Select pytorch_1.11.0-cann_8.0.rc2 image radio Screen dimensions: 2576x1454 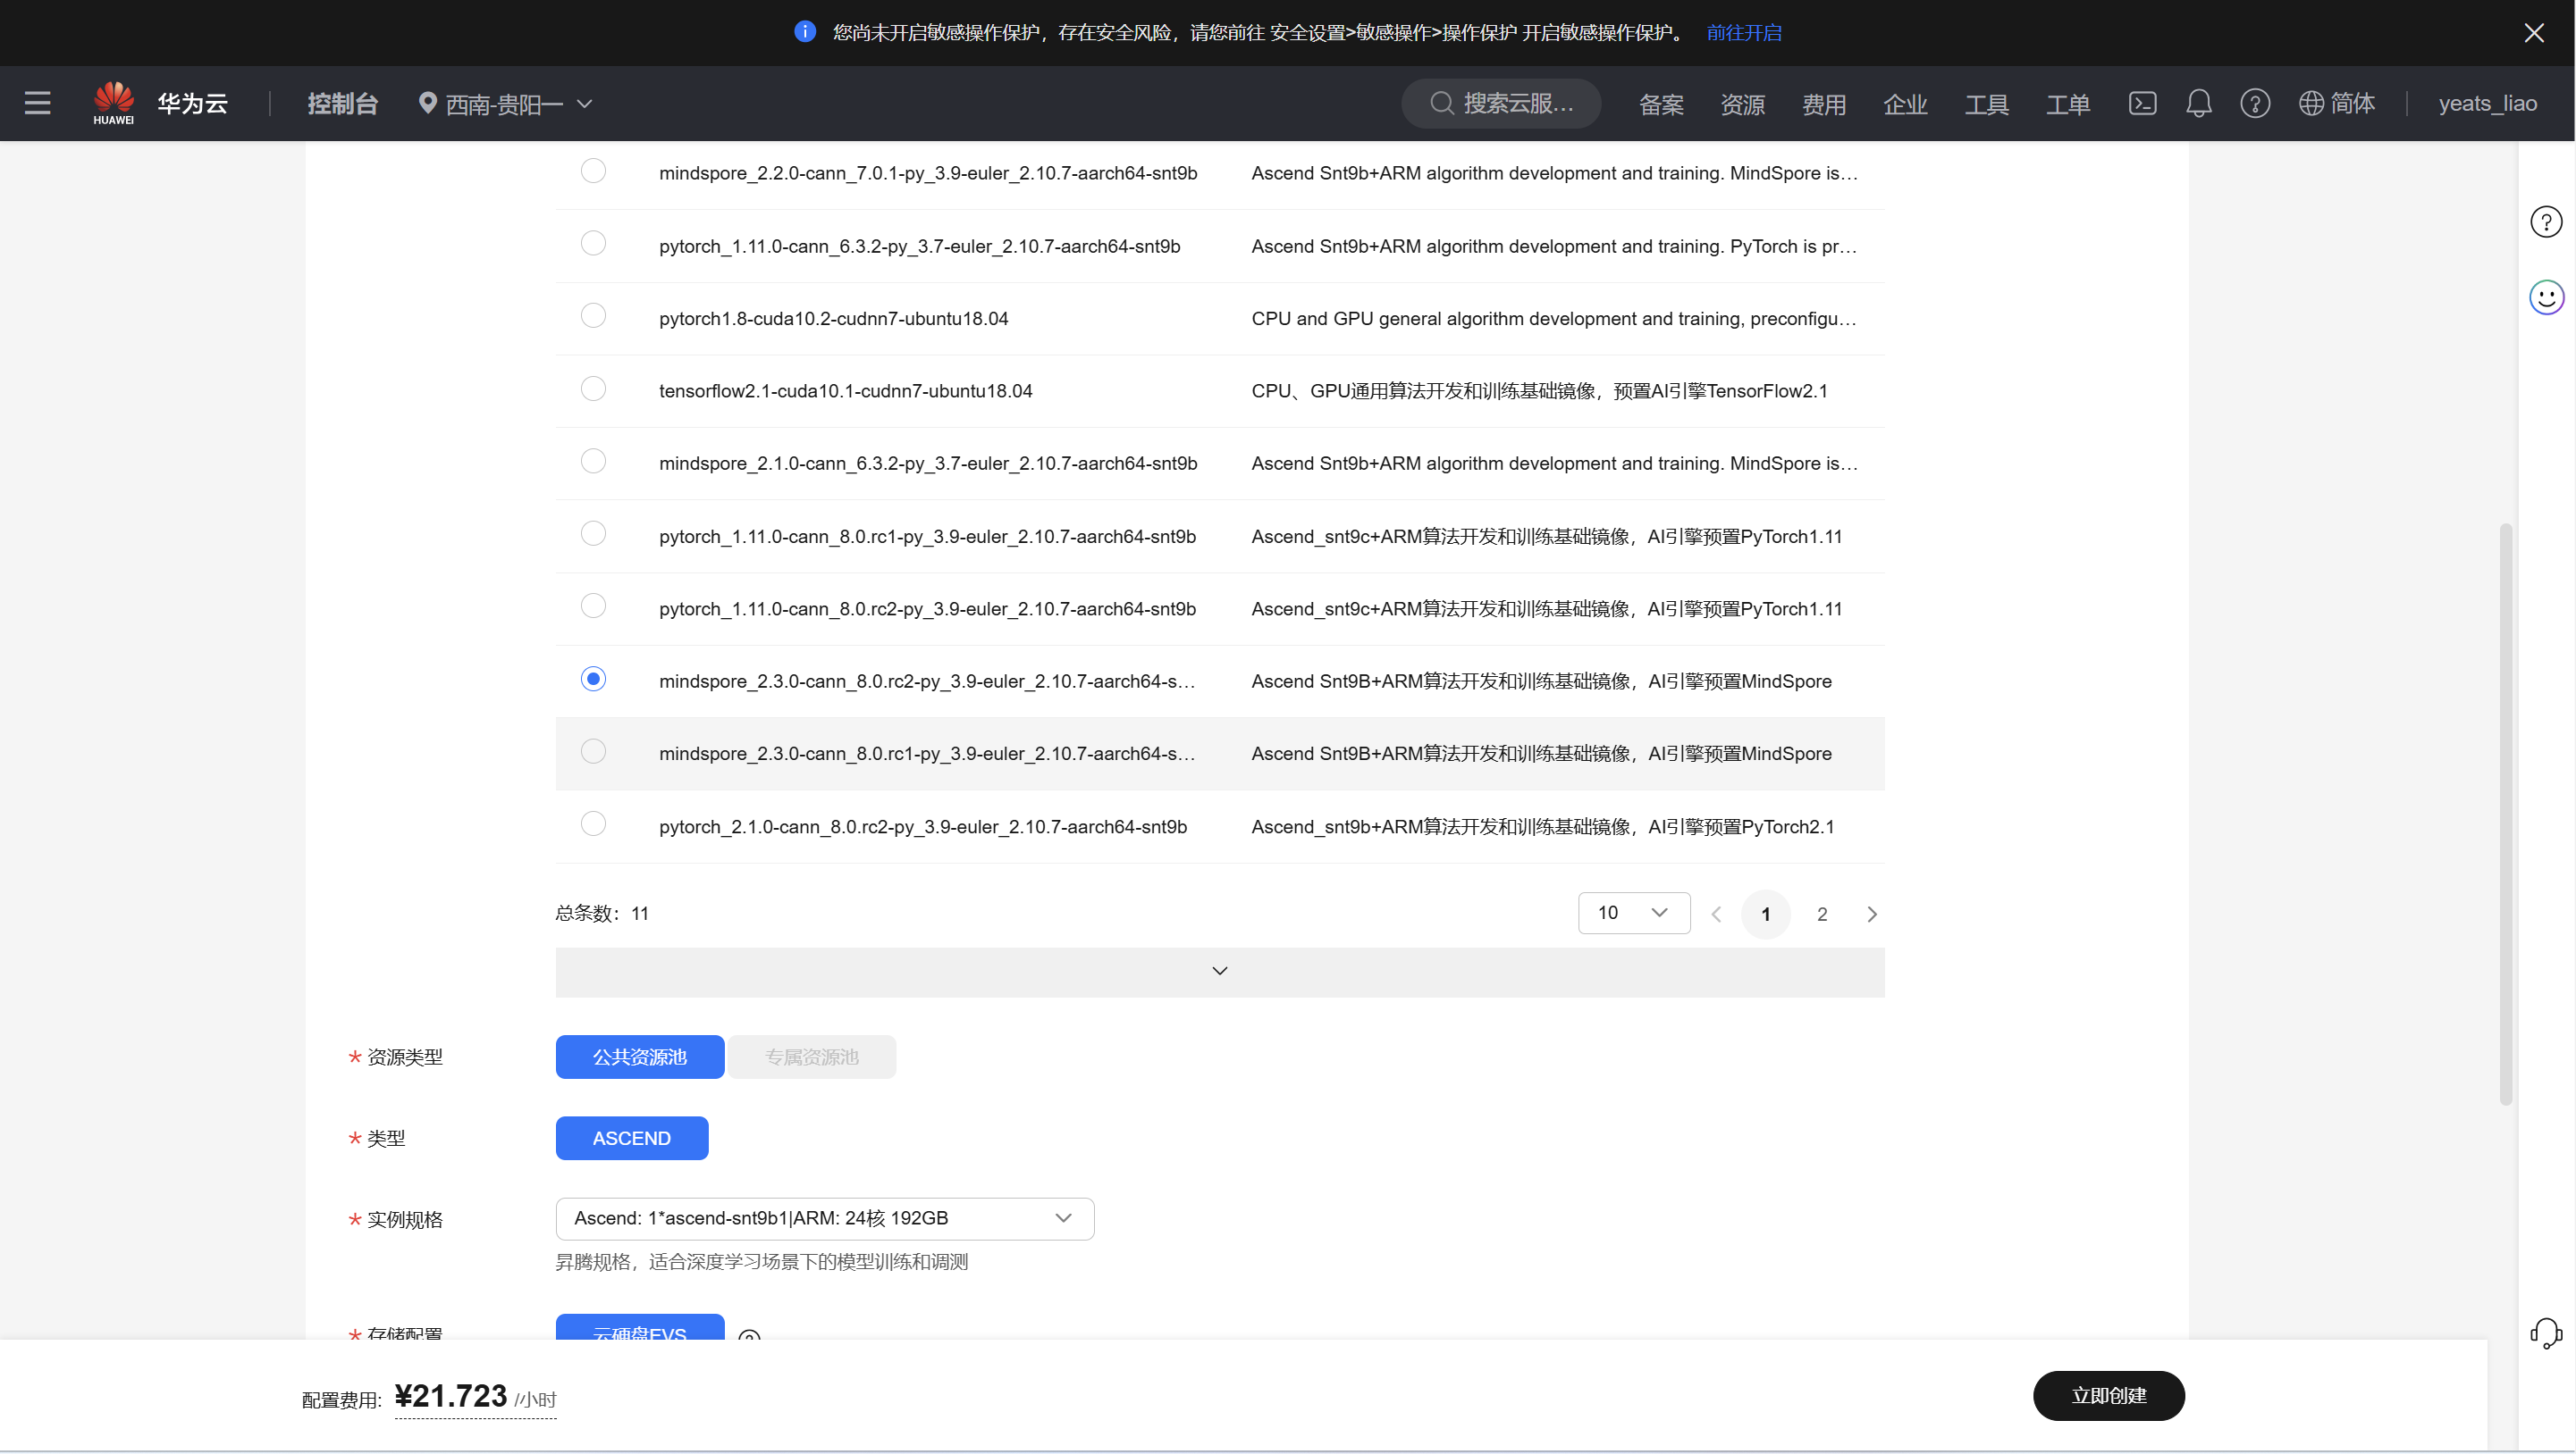pyautogui.click(x=593, y=606)
